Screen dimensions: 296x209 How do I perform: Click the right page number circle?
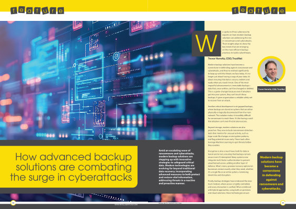pos(283,203)
